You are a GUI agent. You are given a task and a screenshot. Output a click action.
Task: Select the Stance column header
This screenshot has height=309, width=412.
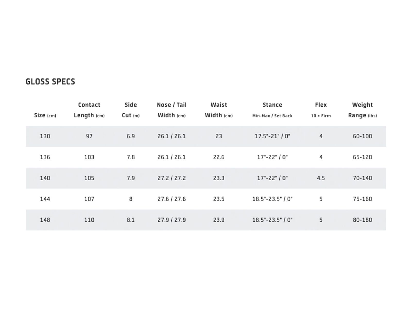pos(272,110)
